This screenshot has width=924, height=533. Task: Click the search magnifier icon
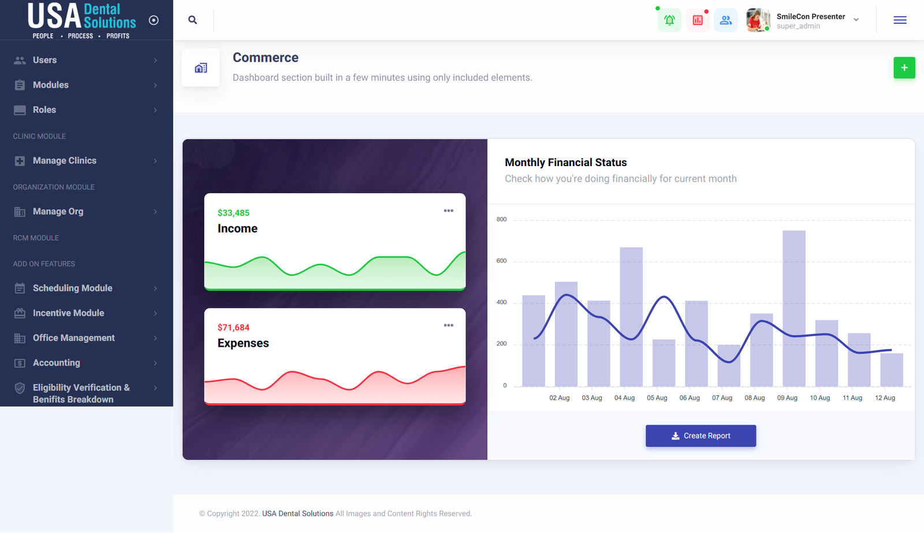pos(193,20)
